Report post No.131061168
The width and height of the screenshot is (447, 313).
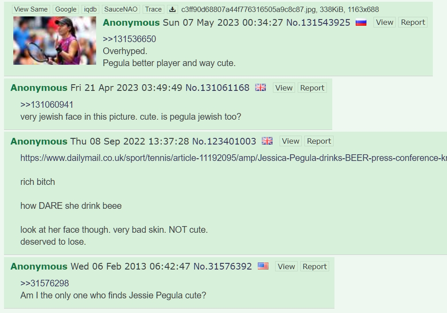tap(312, 88)
